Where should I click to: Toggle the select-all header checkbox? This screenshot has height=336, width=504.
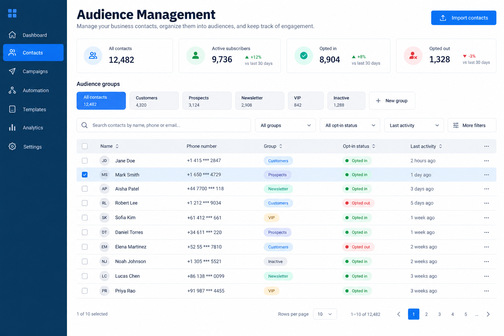pyautogui.click(x=85, y=146)
